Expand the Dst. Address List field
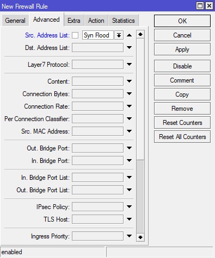The width and height of the screenshot is (215, 258). (x=129, y=47)
